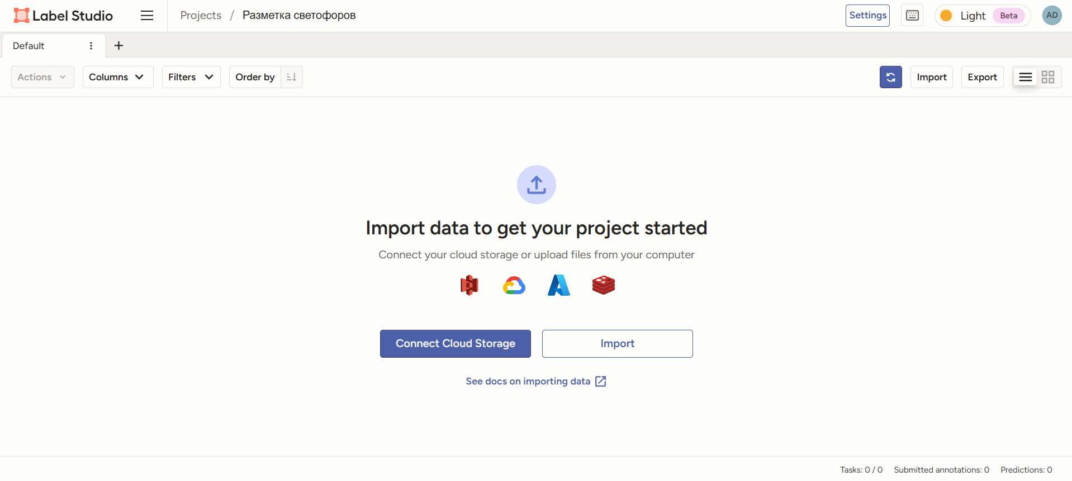Click Connect Cloud Storage button

(x=455, y=344)
